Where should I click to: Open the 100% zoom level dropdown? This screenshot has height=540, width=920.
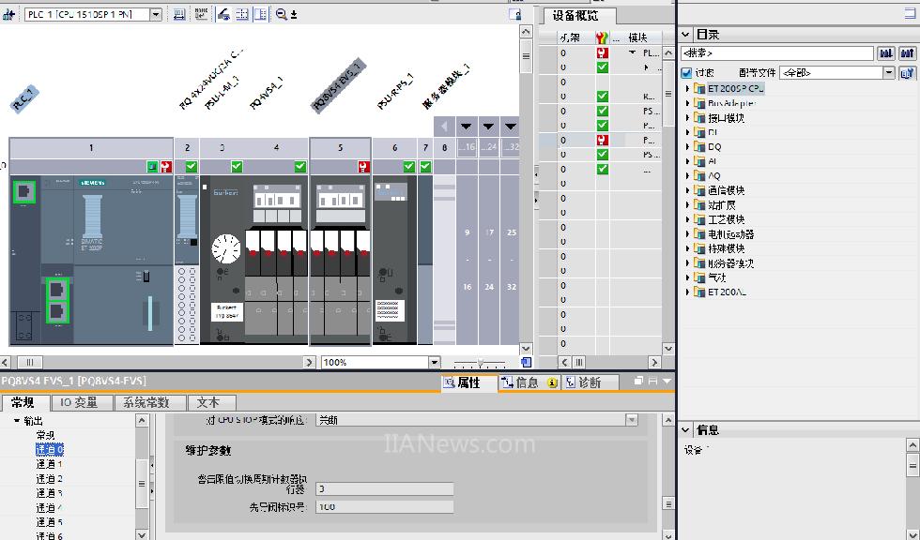pos(434,362)
